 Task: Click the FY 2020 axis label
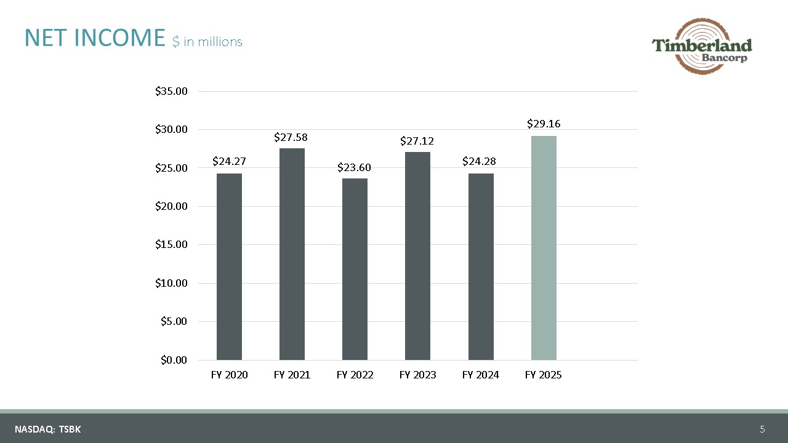(229, 375)
